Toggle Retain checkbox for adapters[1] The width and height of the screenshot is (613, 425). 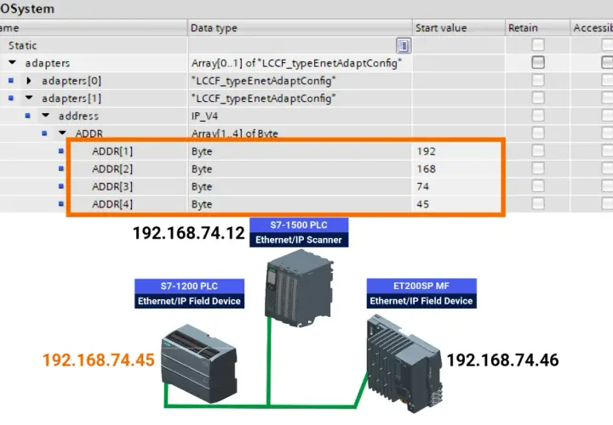(538, 98)
